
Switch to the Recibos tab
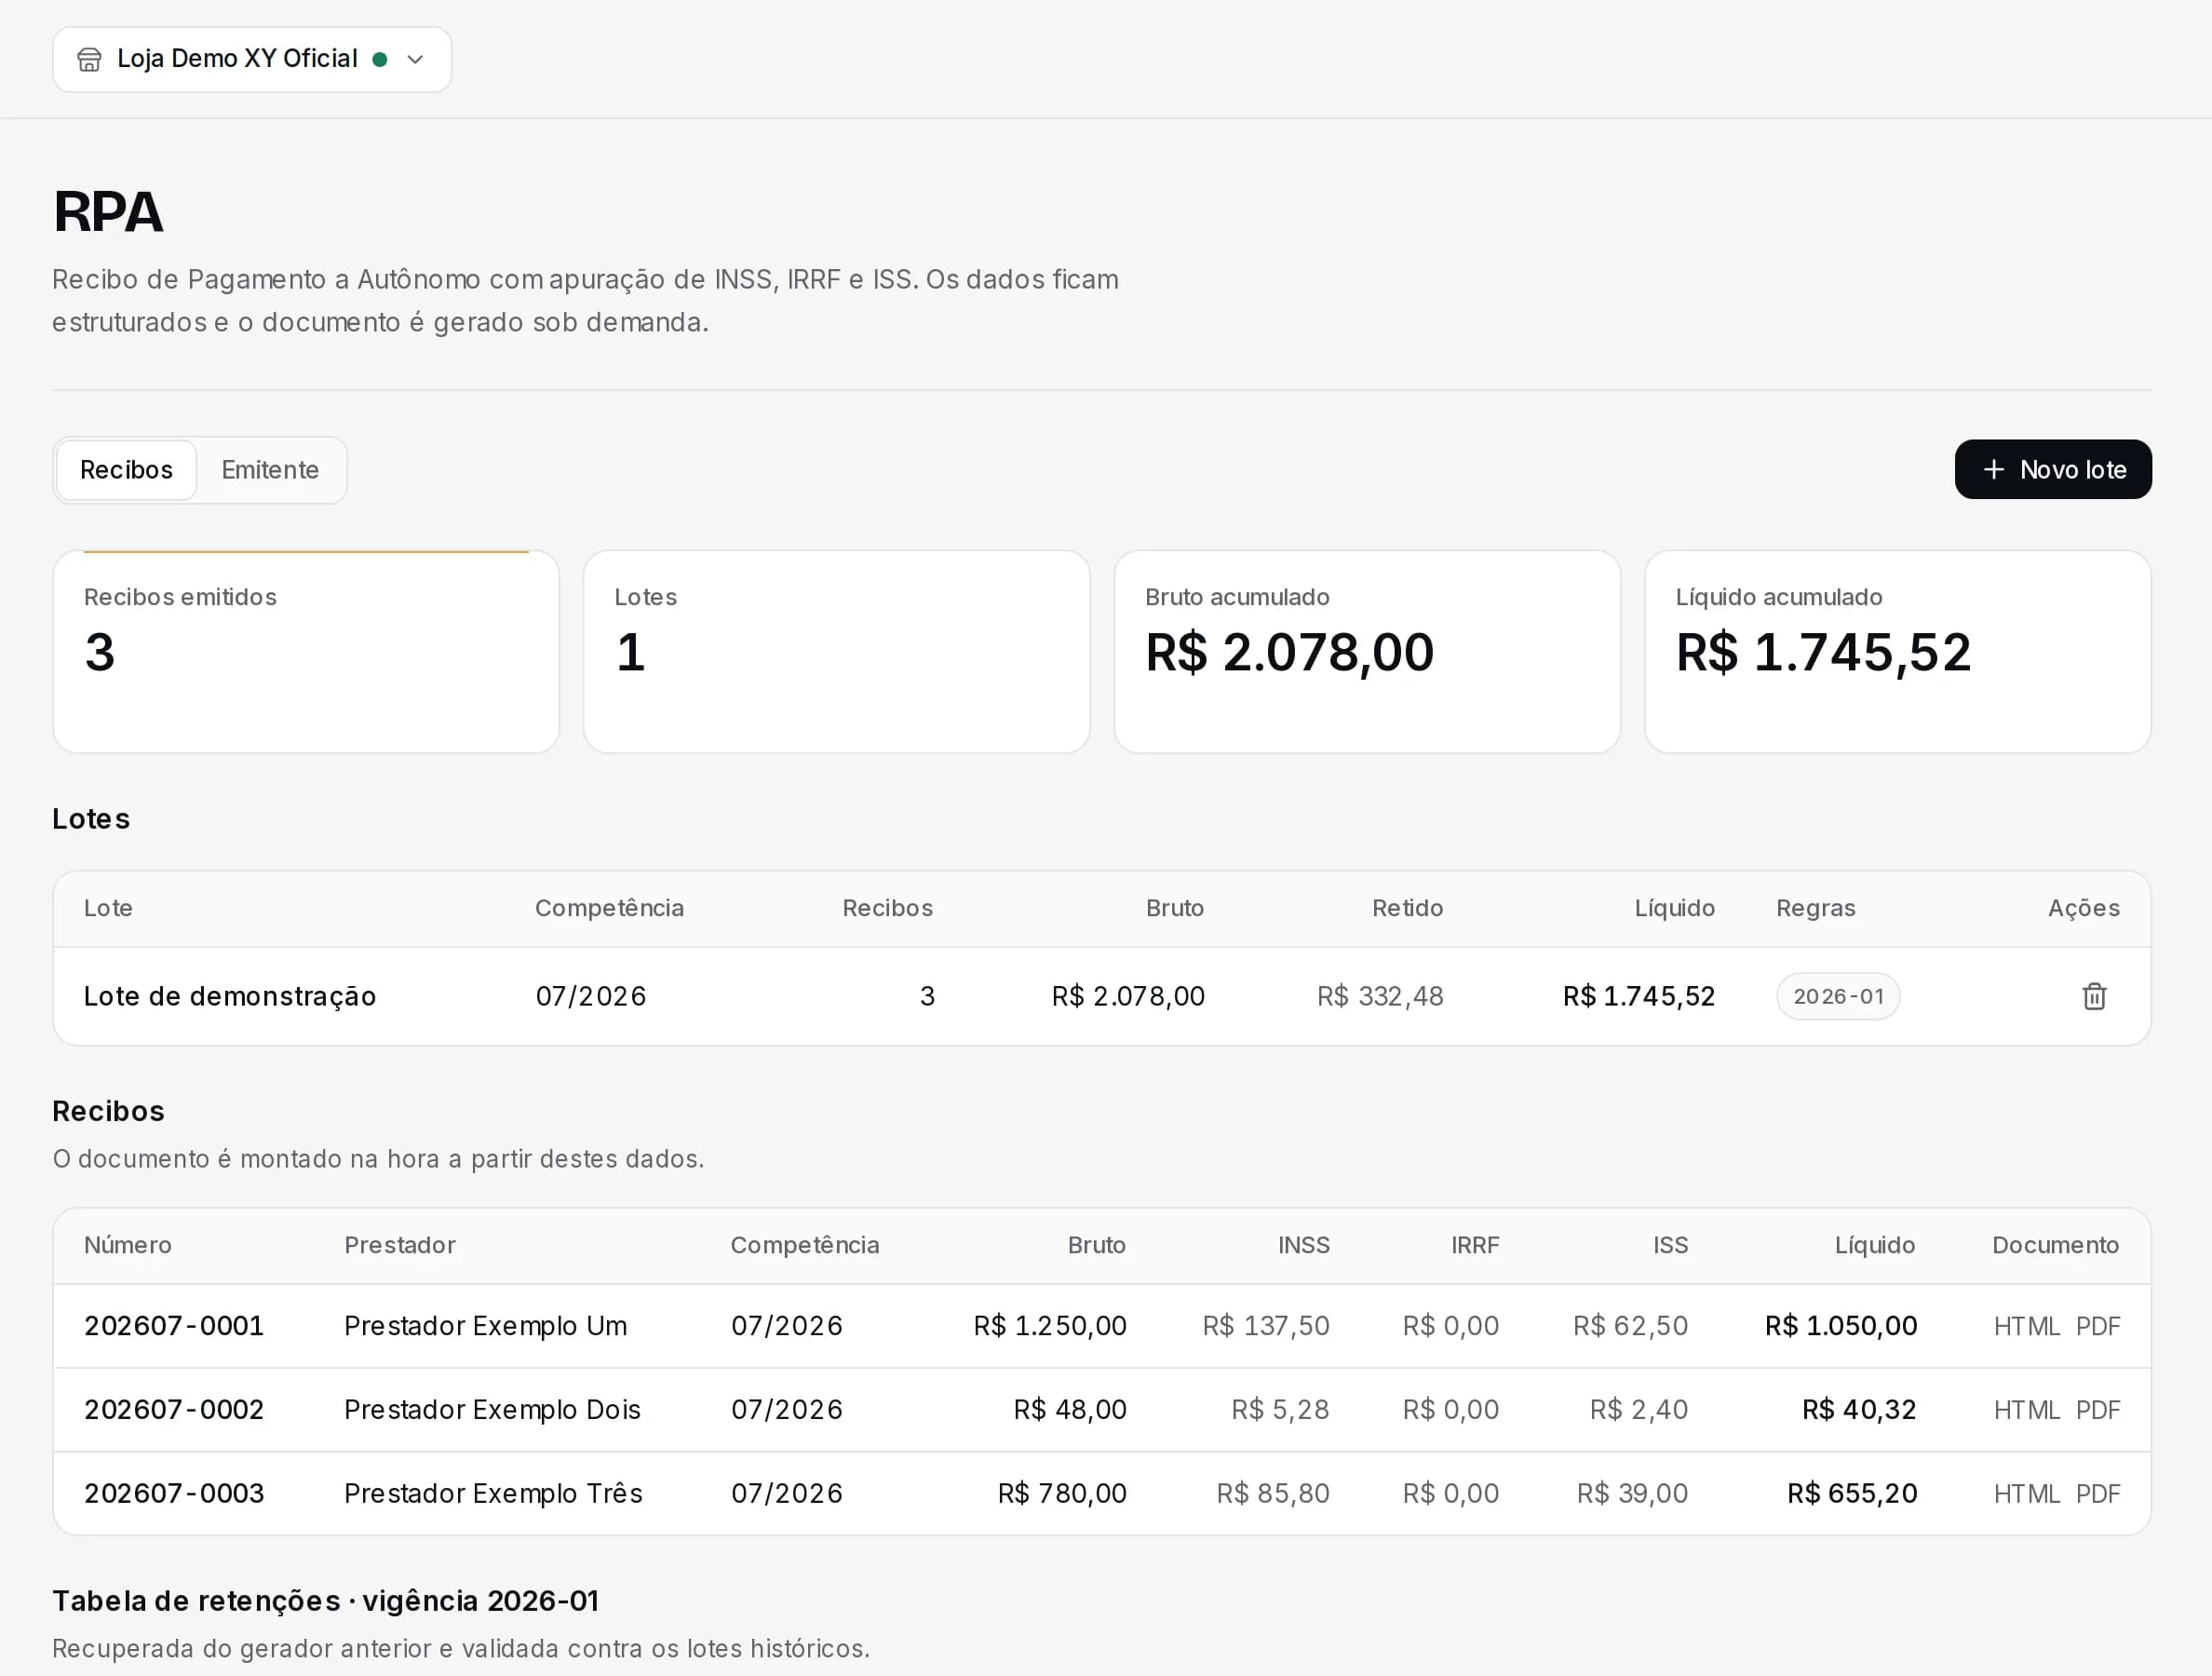click(126, 470)
